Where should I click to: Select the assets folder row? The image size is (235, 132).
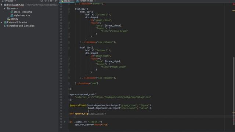(29, 8)
